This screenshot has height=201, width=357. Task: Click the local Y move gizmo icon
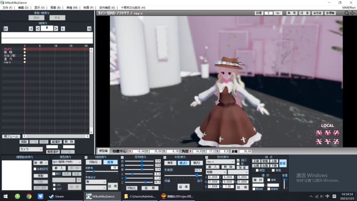click(328, 142)
